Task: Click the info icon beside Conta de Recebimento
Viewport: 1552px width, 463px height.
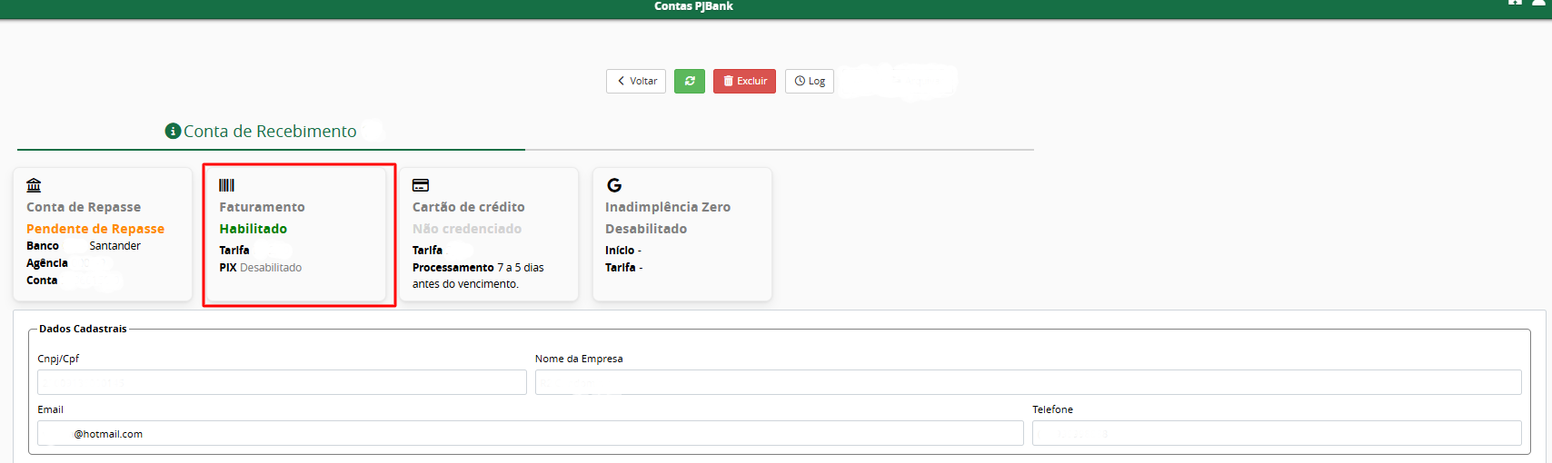Action: pyautogui.click(x=173, y=132)
